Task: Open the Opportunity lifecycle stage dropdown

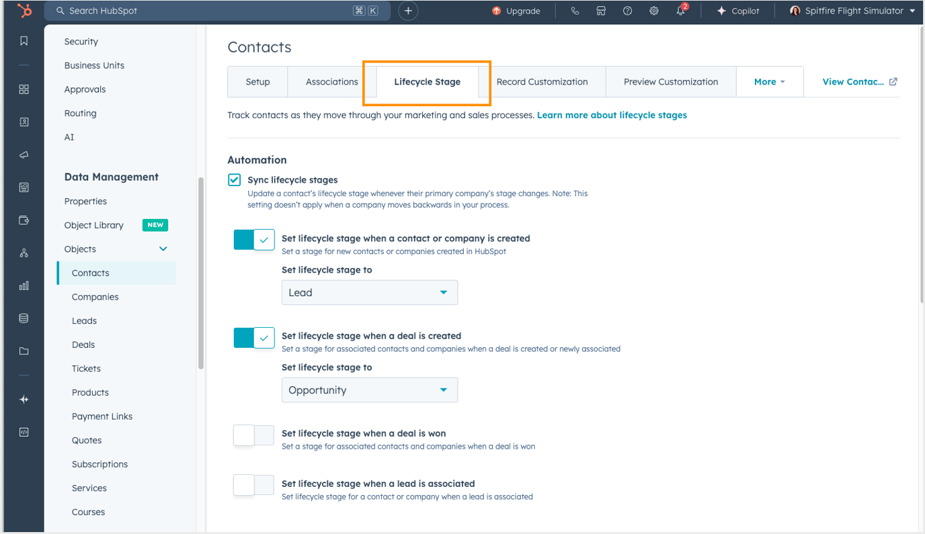Action: point(369,390)
